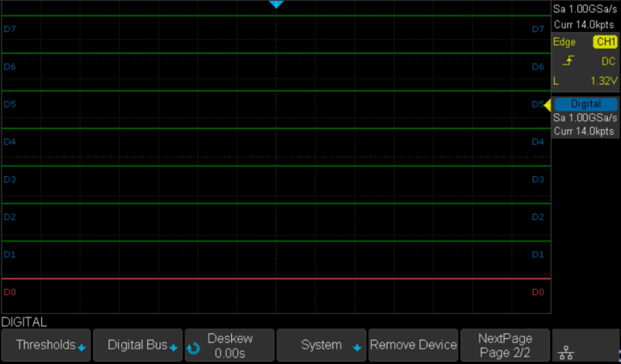Screen dimensions: 621x364
Task: Select the blue Digital panel header
Action: [x=585, y=104]
